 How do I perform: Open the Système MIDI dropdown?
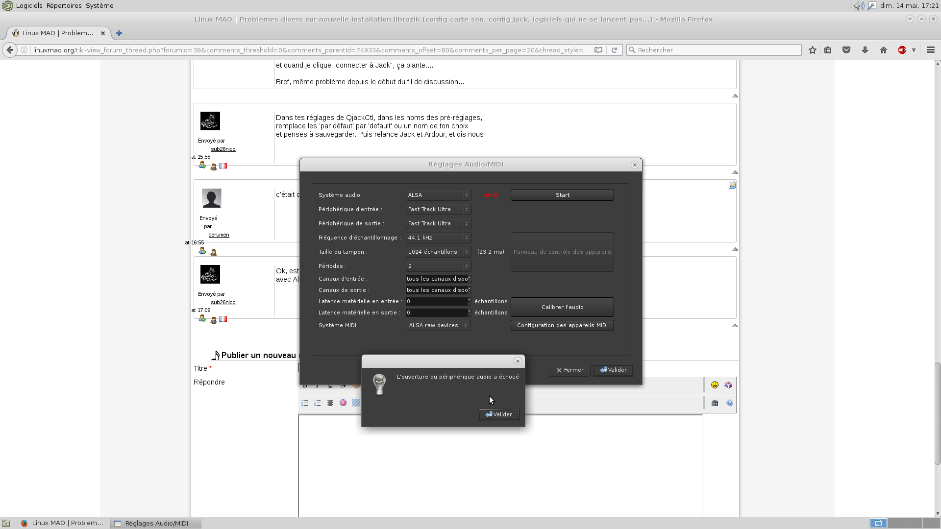[438, 325]
